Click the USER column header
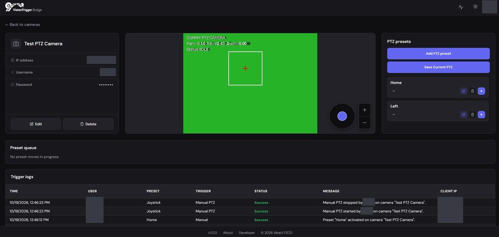This screenshot has height=237, width=499. click(92, 191)
